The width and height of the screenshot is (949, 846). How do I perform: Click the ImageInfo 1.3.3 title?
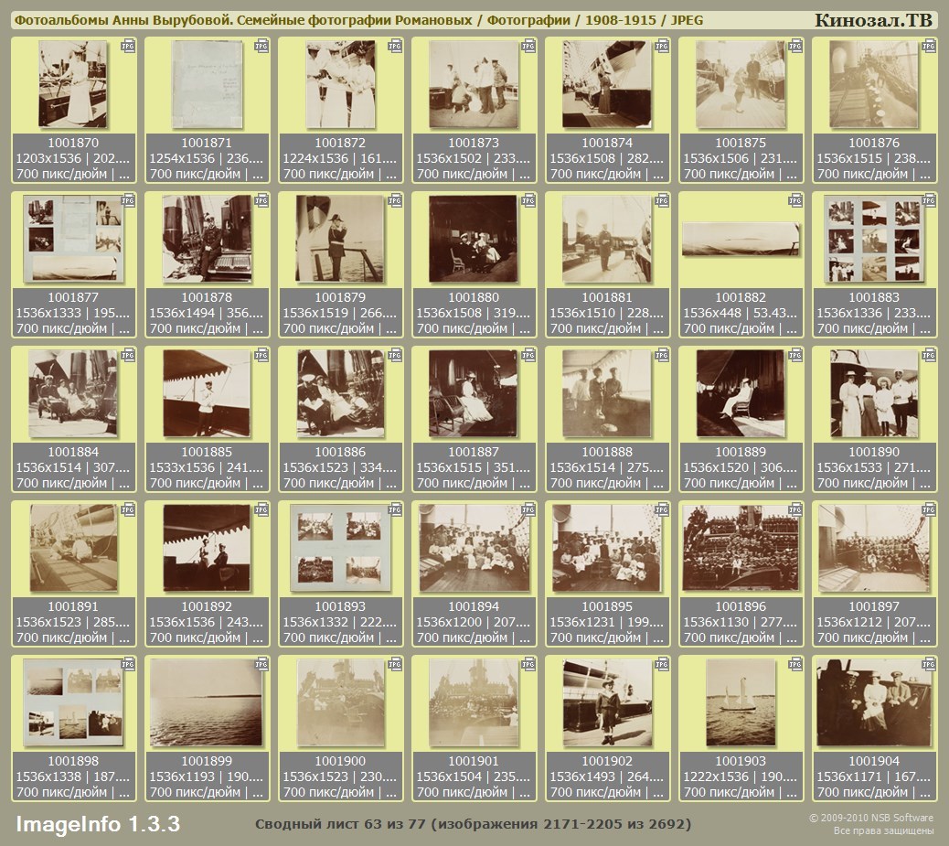click(x=98, y=824)
